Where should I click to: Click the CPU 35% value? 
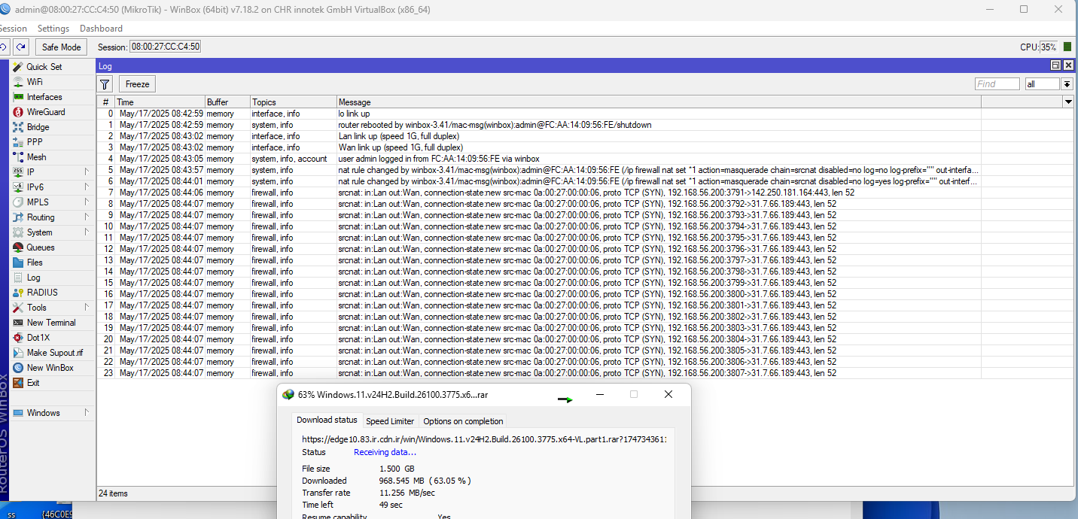pyautogui.click(x=1049, y=47)
